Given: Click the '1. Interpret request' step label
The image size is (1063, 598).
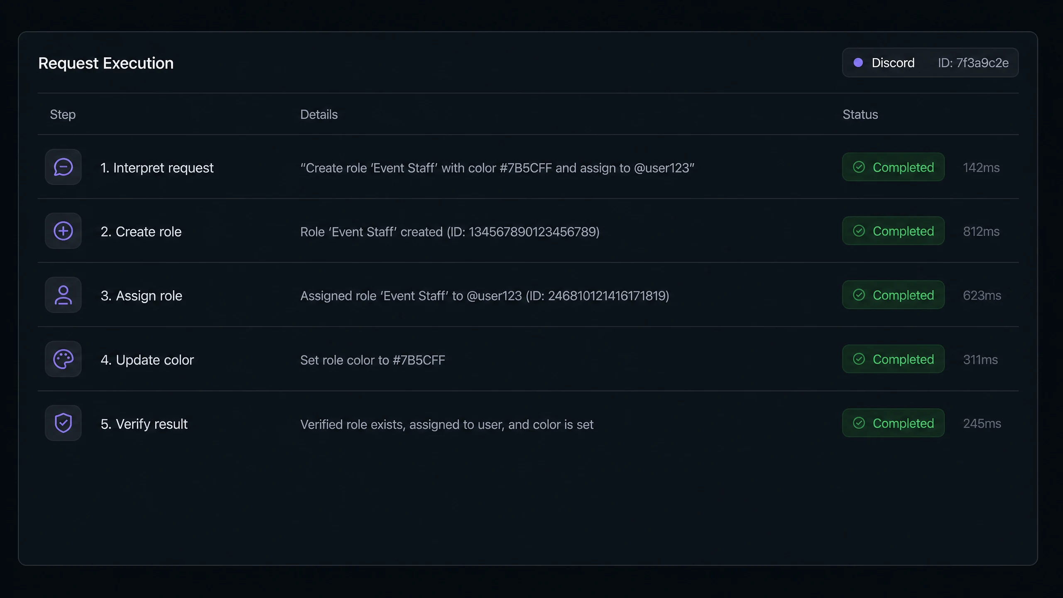Looking at the screenshot, I should [157, 168].
